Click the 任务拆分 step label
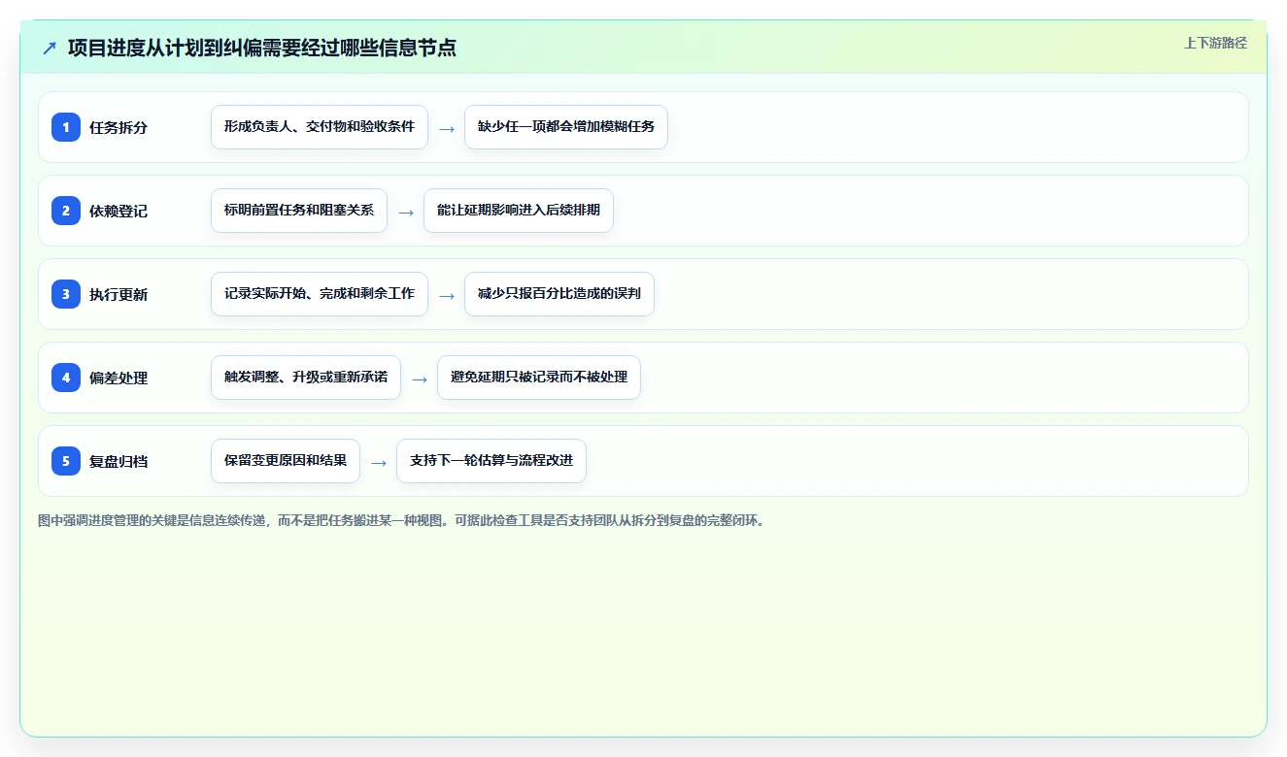 tap(119, 127)
